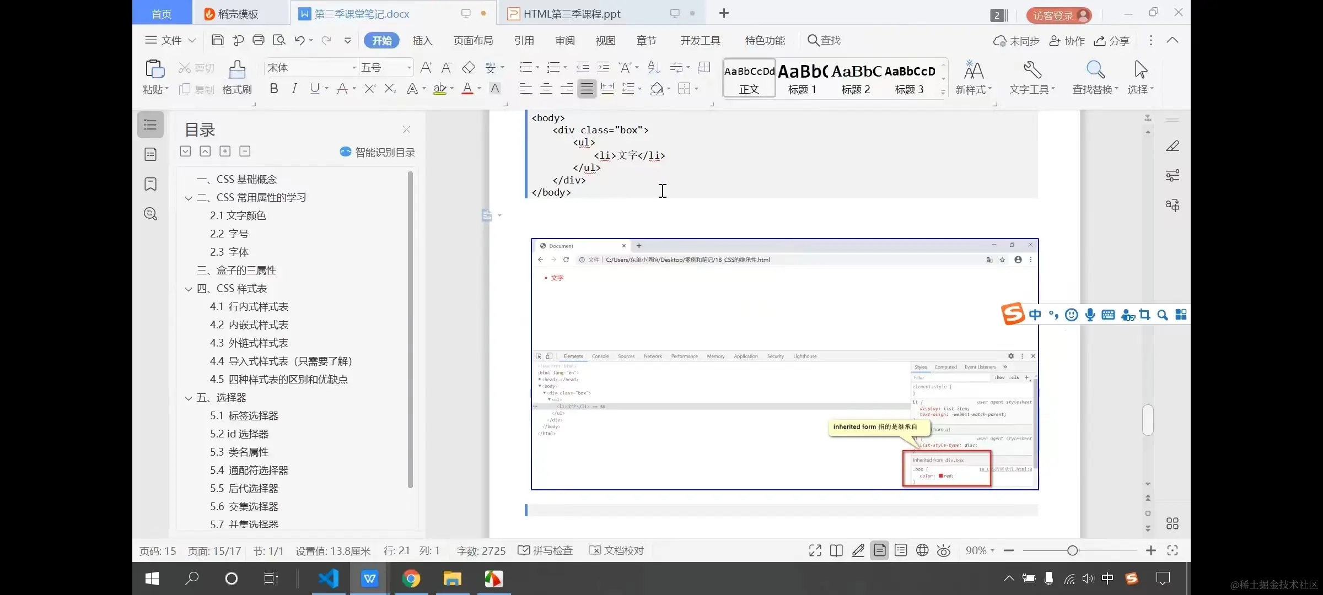Click the bookmark icon in left sidebar
The width and height of the screenshot is (1323, 595).
(150, 184)
